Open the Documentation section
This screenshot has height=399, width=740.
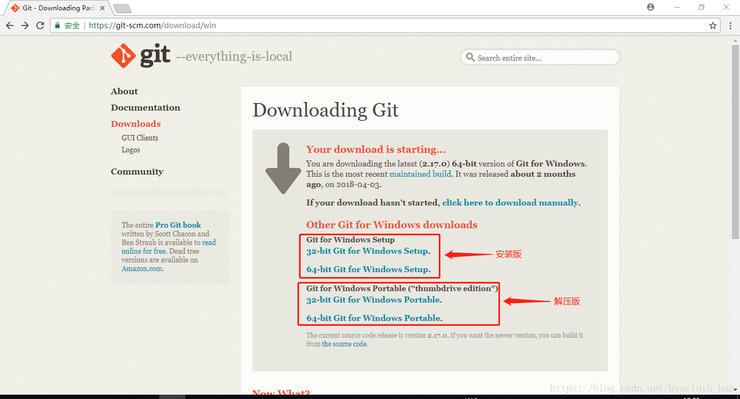(145, 107)
